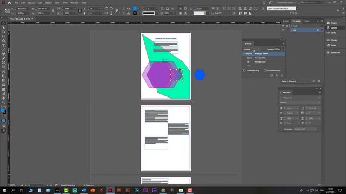The image size is (346, 194).
Task: Click the lightbulb Learn icon in the title bar
Action: point(264,3)
